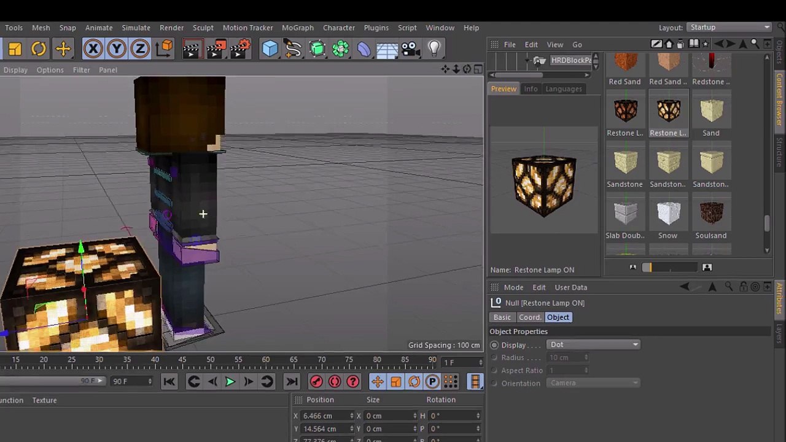Adjust thumbnail size slider in browser
Viewport: 786px width, 442px height.
click(669, 267)
